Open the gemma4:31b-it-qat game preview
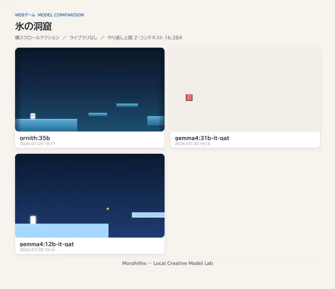Screen dimensions: 335x289 [245, 89]
